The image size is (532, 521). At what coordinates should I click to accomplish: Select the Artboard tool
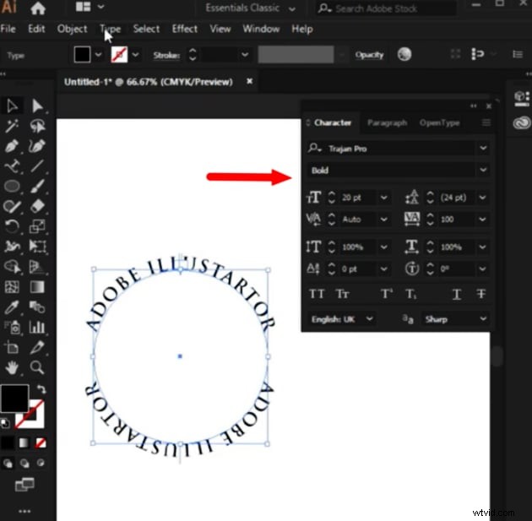[12, 347]
